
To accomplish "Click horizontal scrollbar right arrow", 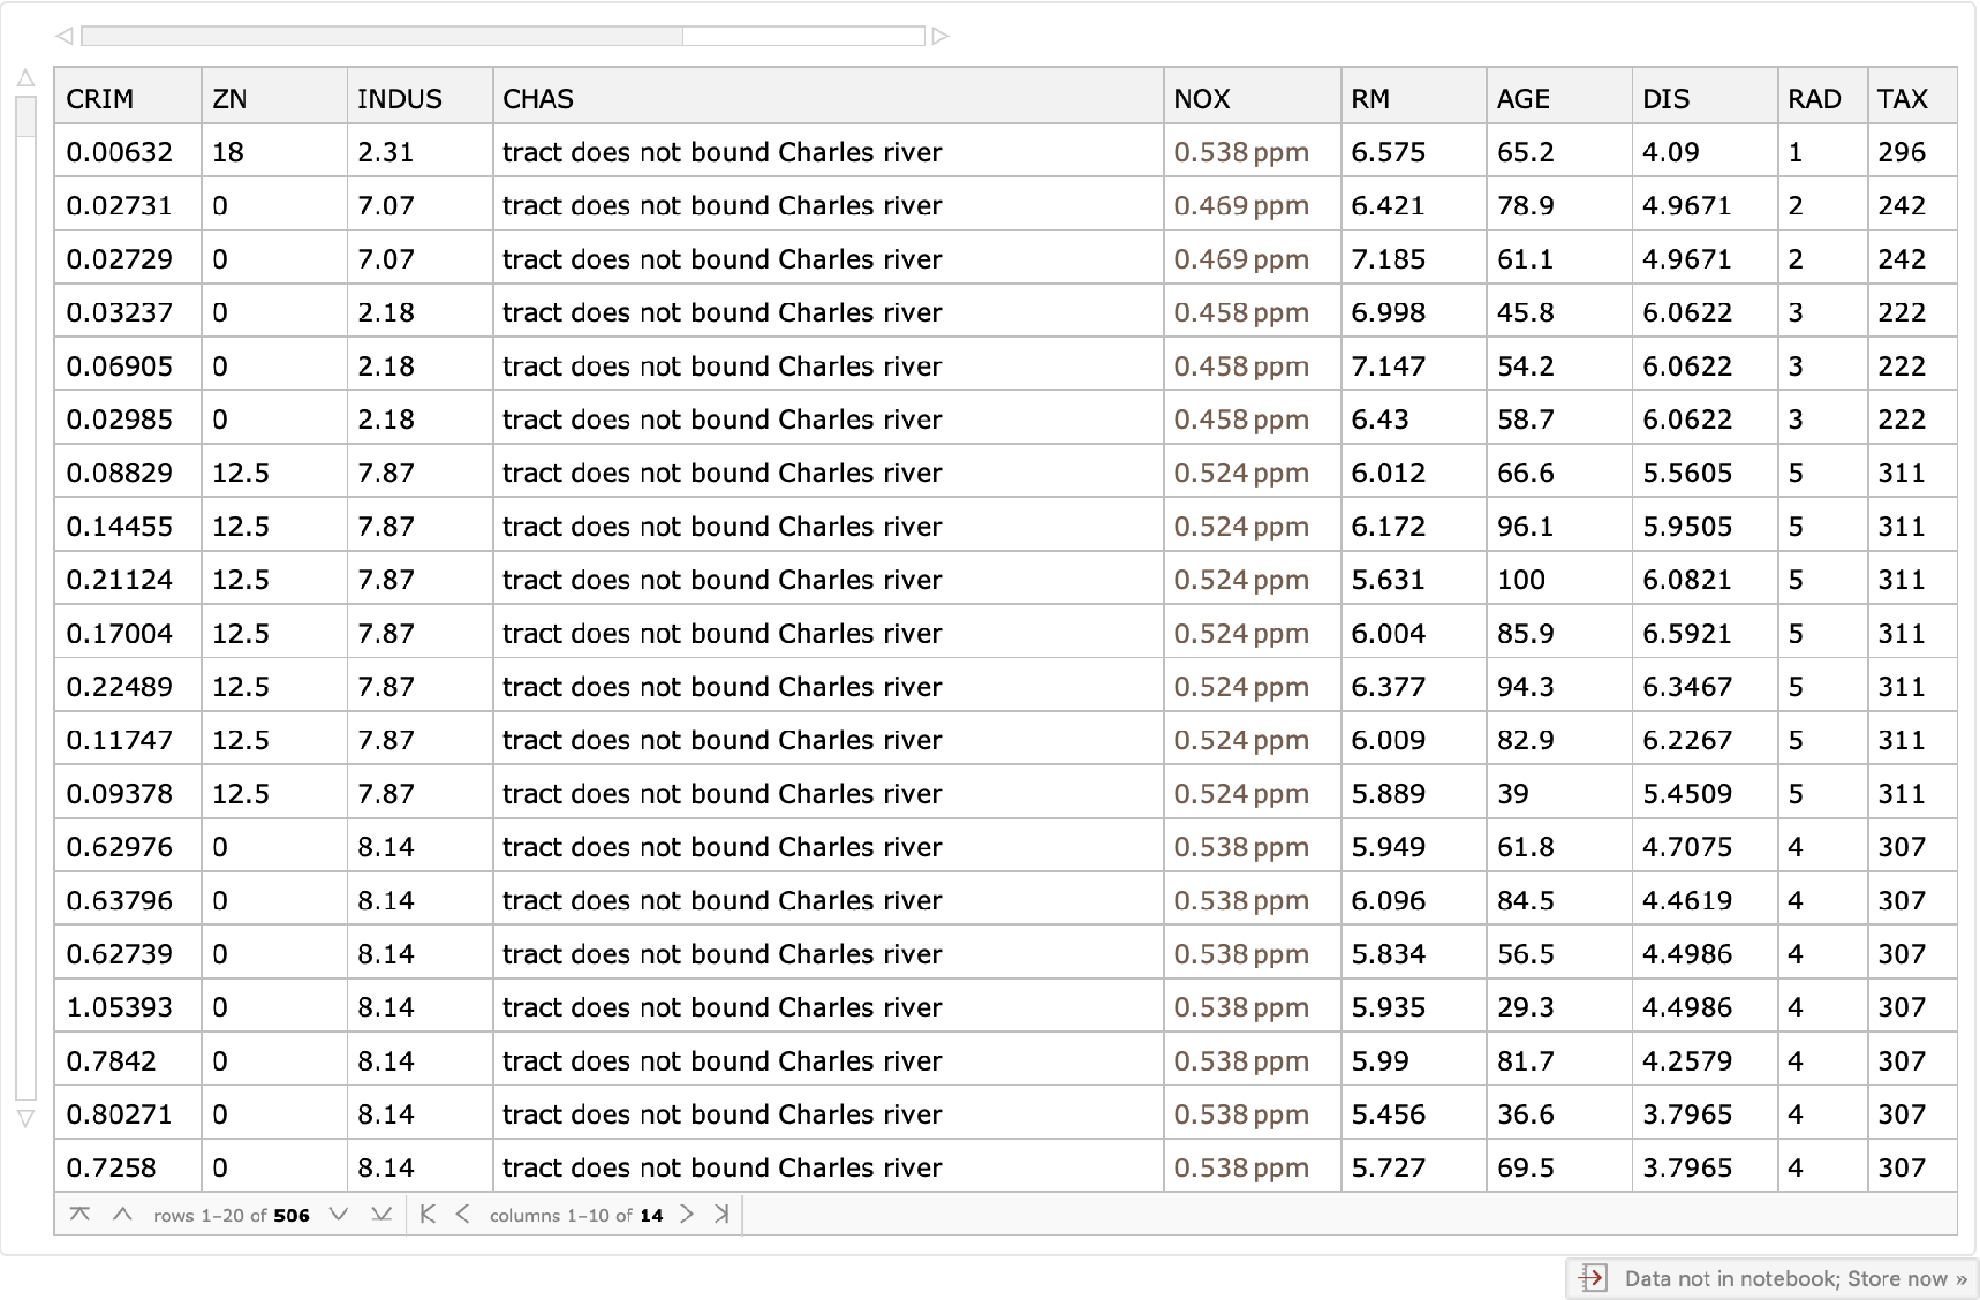I will tap(941, 37).
